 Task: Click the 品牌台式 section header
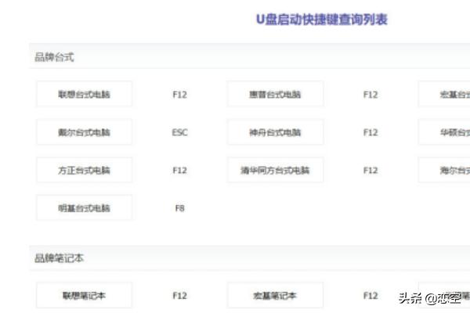point(54,56)
